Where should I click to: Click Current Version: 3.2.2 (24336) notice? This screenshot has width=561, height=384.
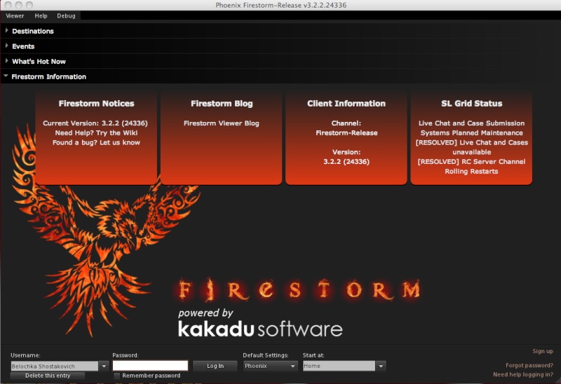(95, 123)
